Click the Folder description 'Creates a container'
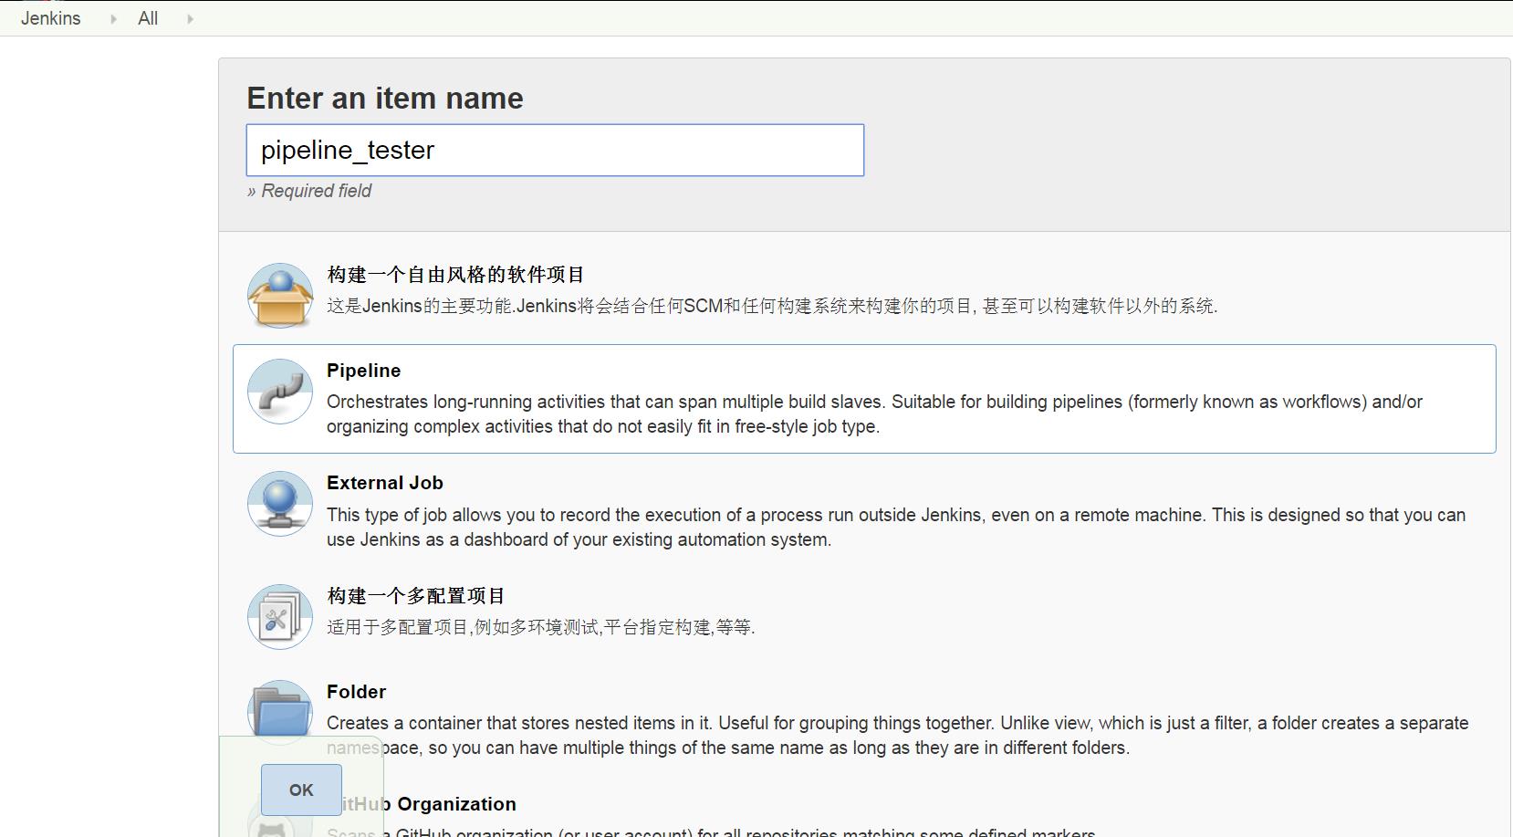Screen dimensions: 1513x837 click(x=898, y=736)
